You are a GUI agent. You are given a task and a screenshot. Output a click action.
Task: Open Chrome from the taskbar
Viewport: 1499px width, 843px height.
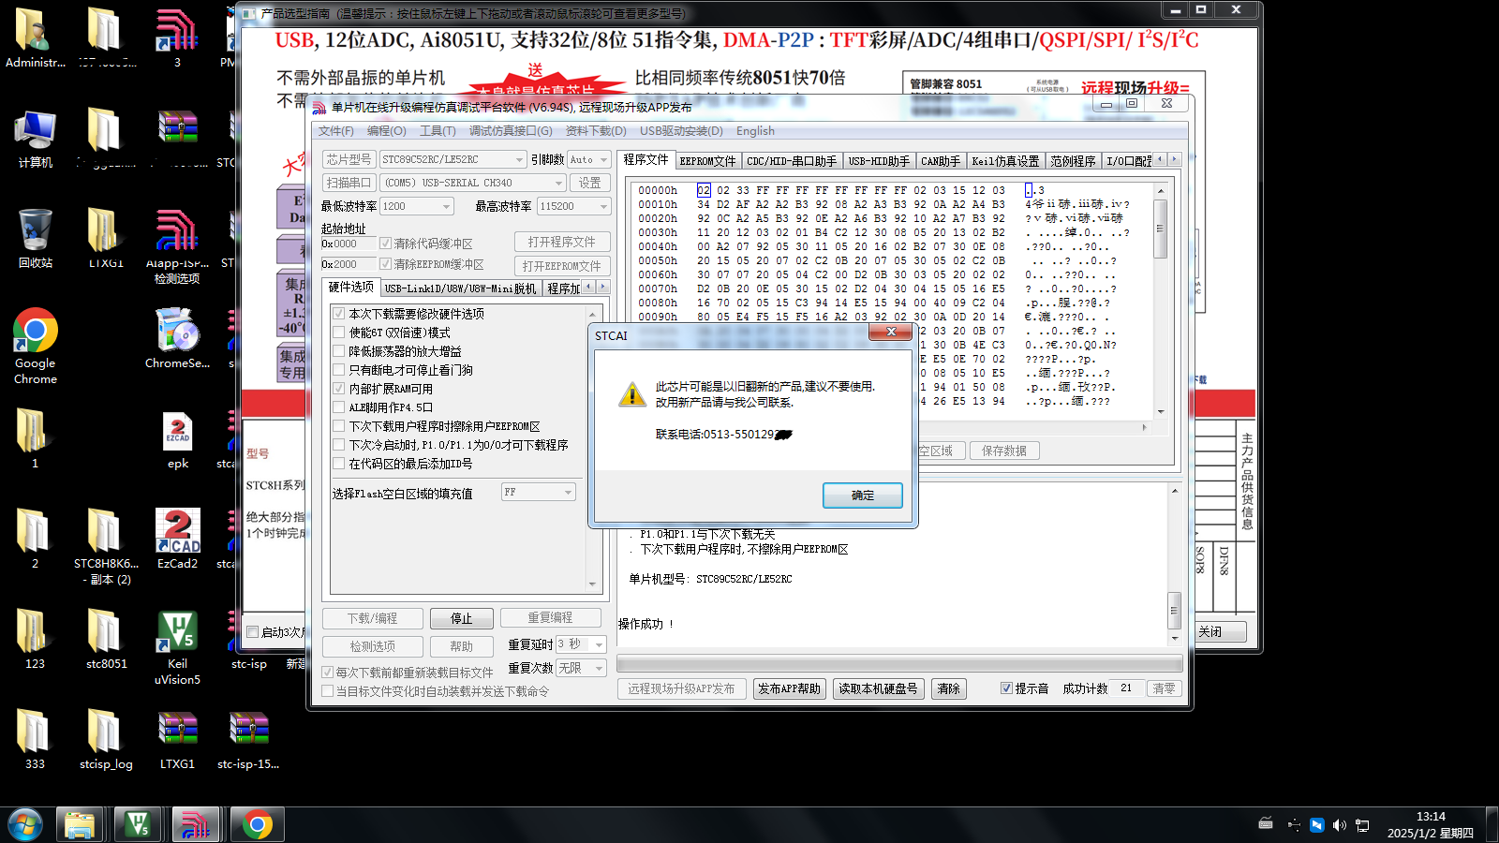point(257,824)
